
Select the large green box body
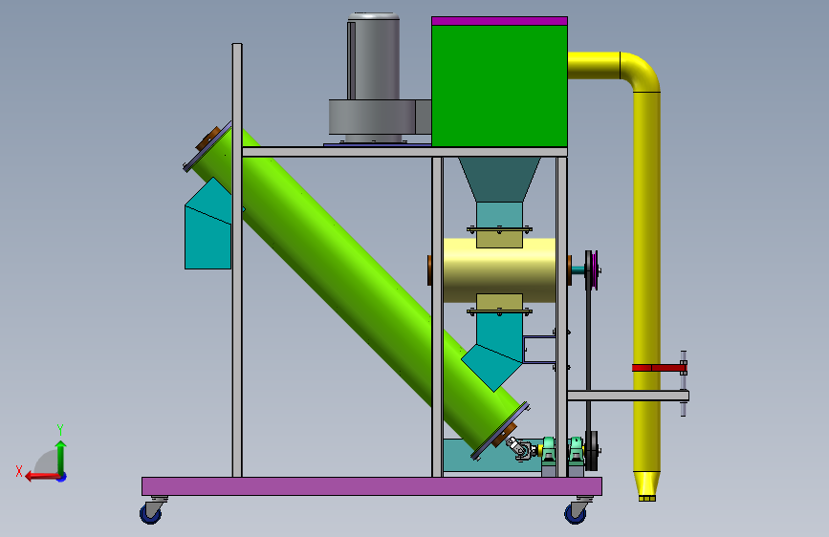point(500,86)
